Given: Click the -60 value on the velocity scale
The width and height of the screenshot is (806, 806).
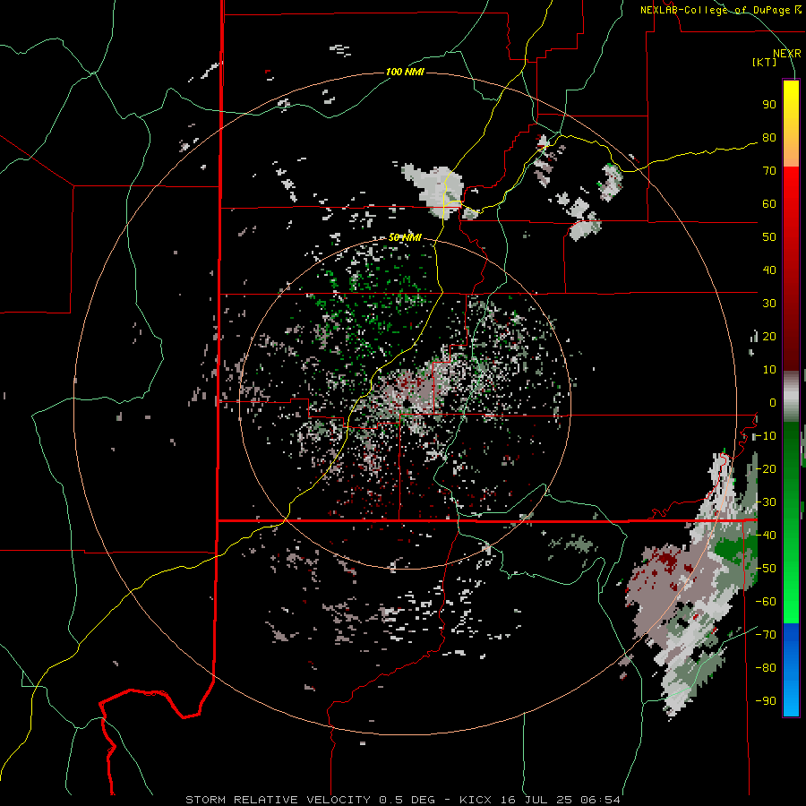Looking at the screenshot, I should (766, 602).
